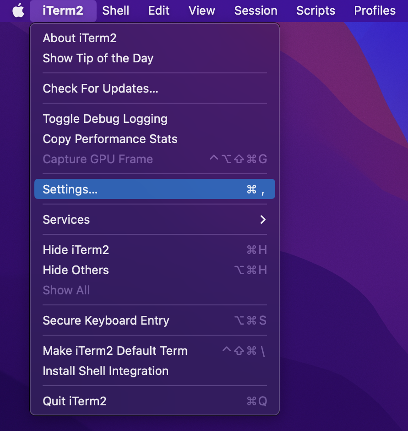Open the Profiles menu
The image size is (408, 431).
tap(375, 11)
